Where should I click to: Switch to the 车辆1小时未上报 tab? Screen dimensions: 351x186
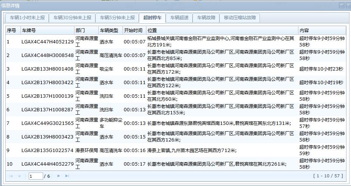tap(27, 18)
